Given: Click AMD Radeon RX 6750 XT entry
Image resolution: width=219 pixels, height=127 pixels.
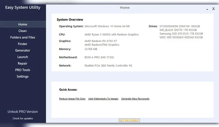Looking at the screenshot, I should pyautogui.click(x=101, y=41).
